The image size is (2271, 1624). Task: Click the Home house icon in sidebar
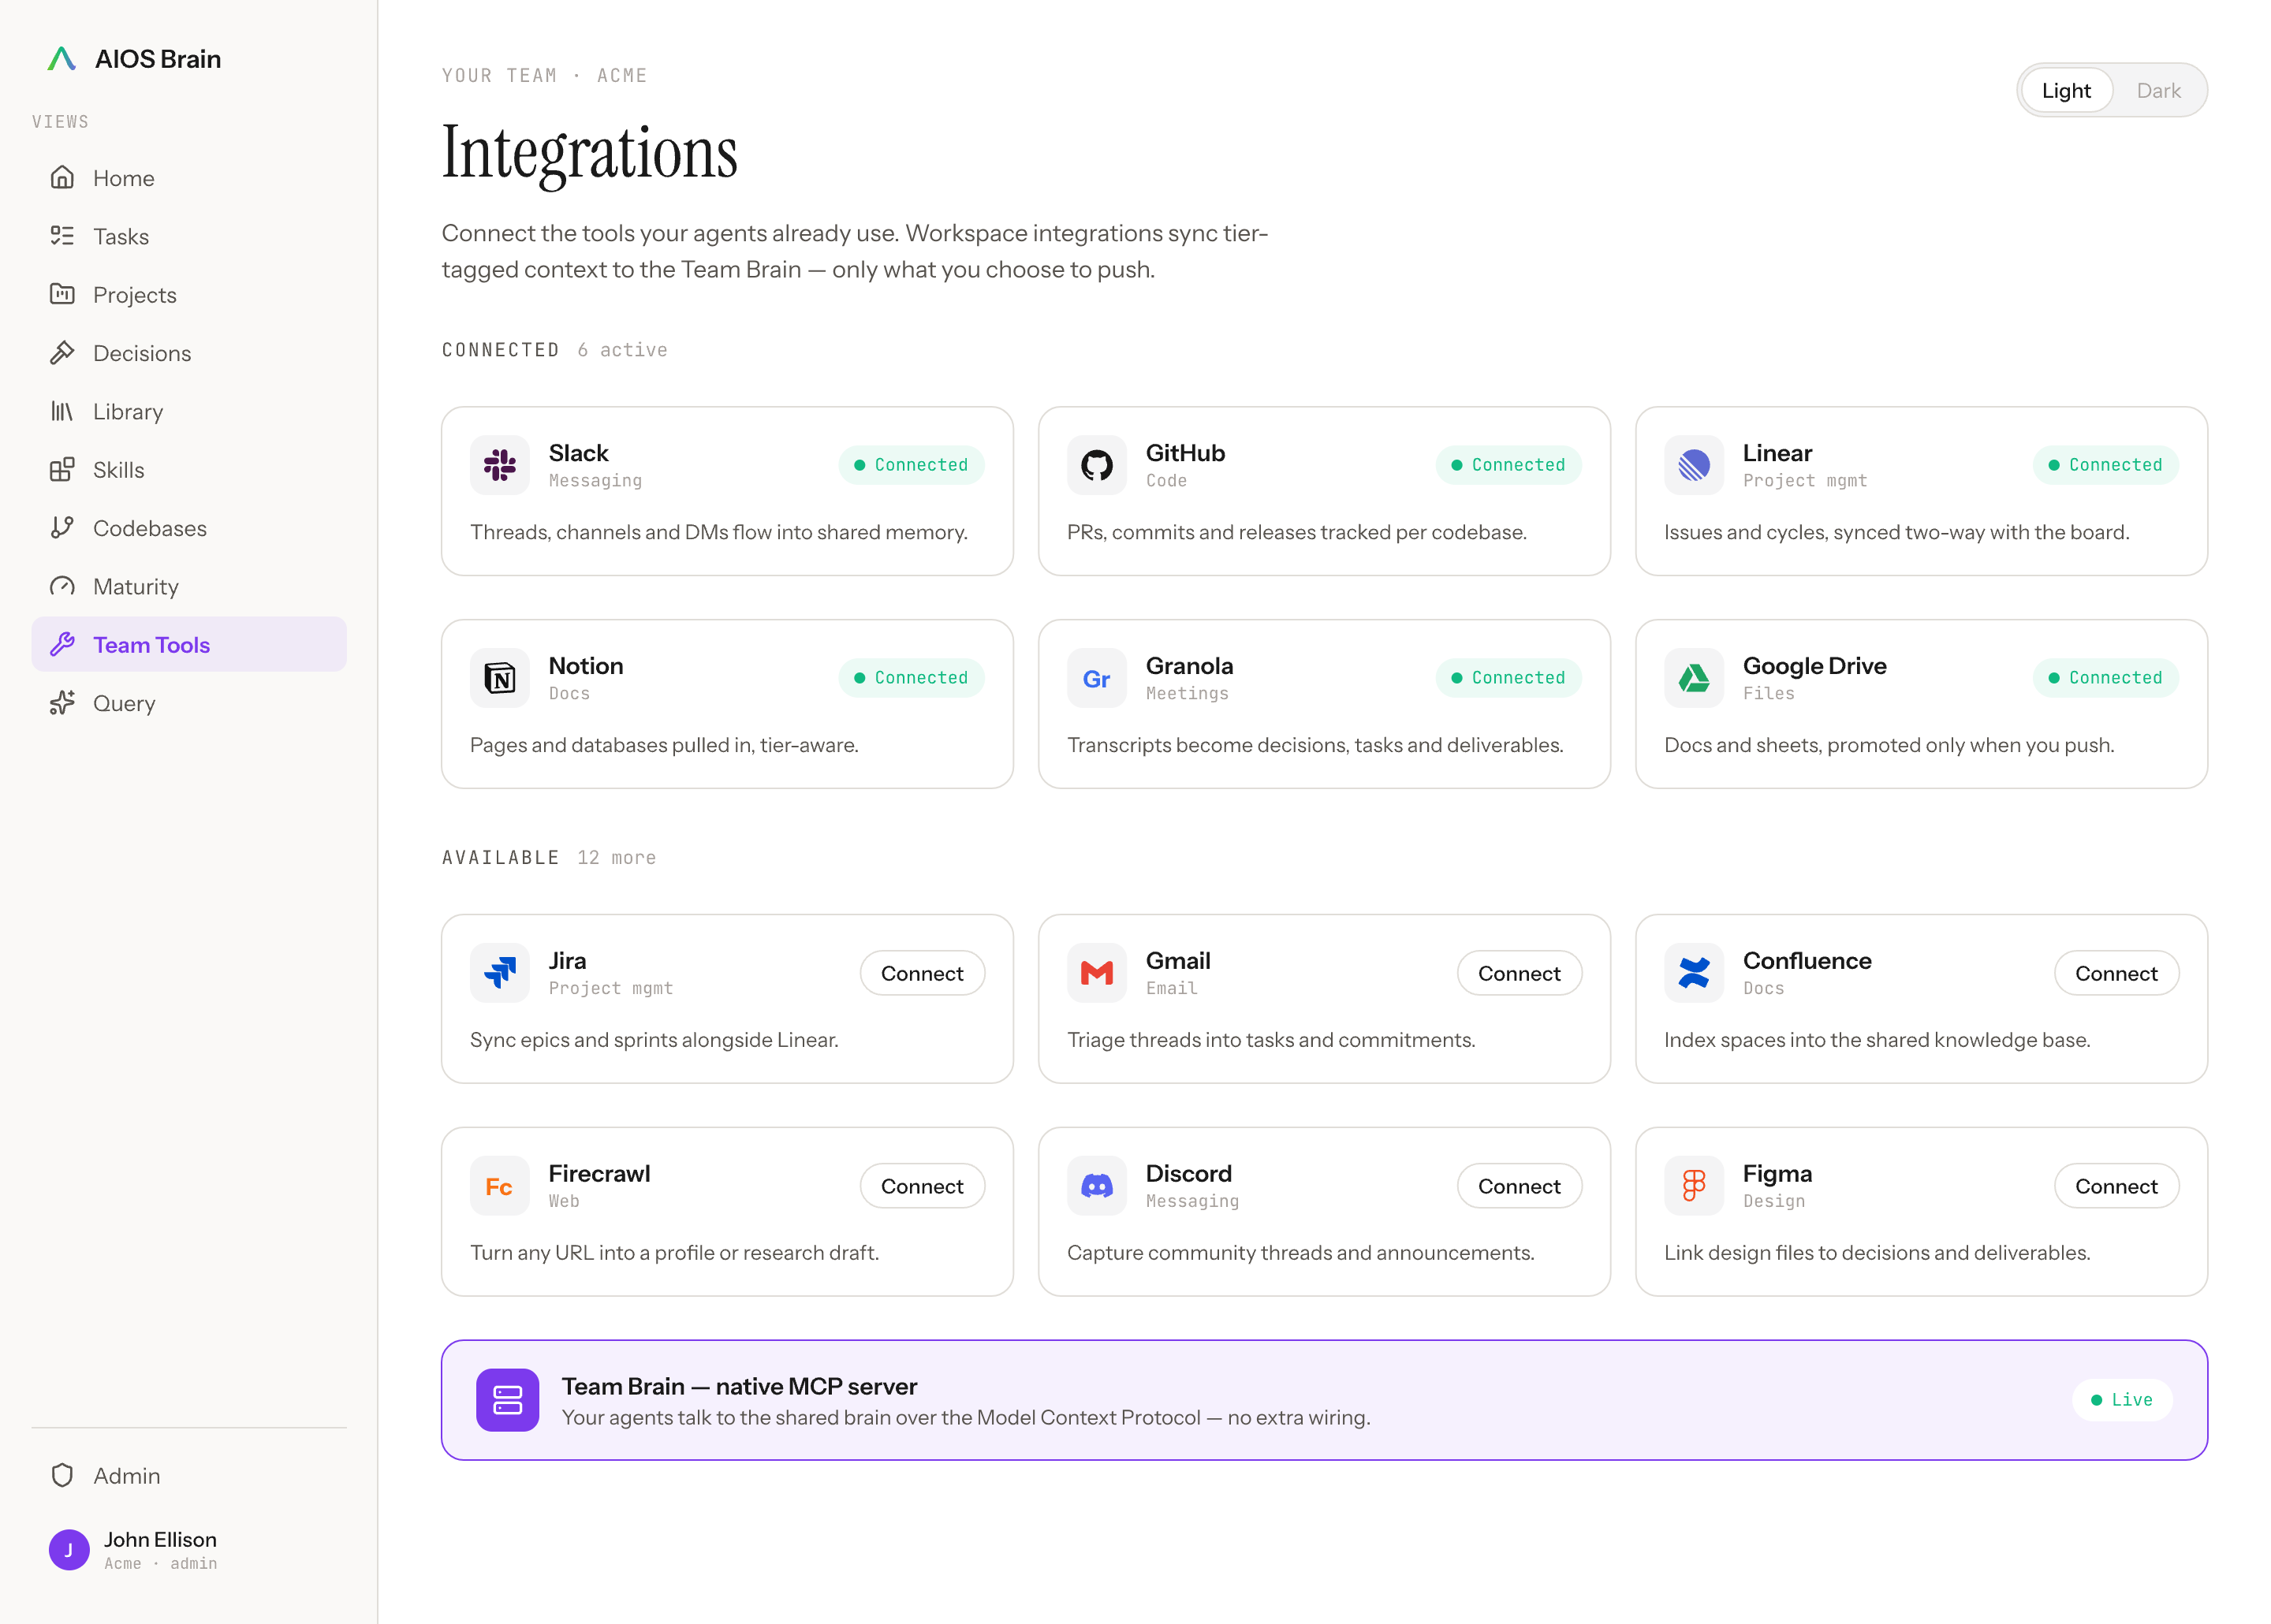(62, 178)
